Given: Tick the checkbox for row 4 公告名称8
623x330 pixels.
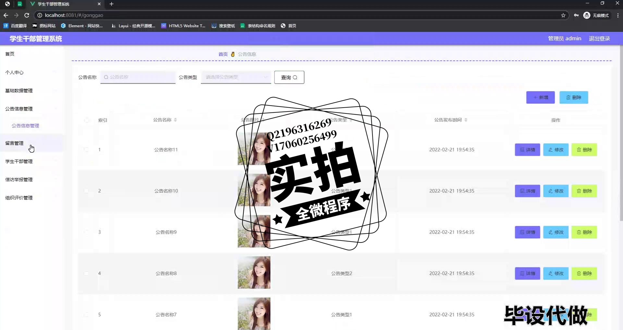Looking at the screenshot, I should point(86,273).
